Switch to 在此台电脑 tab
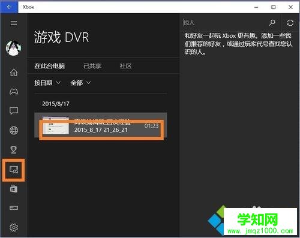This screenshot has height=238, width=300. (50, 66)
